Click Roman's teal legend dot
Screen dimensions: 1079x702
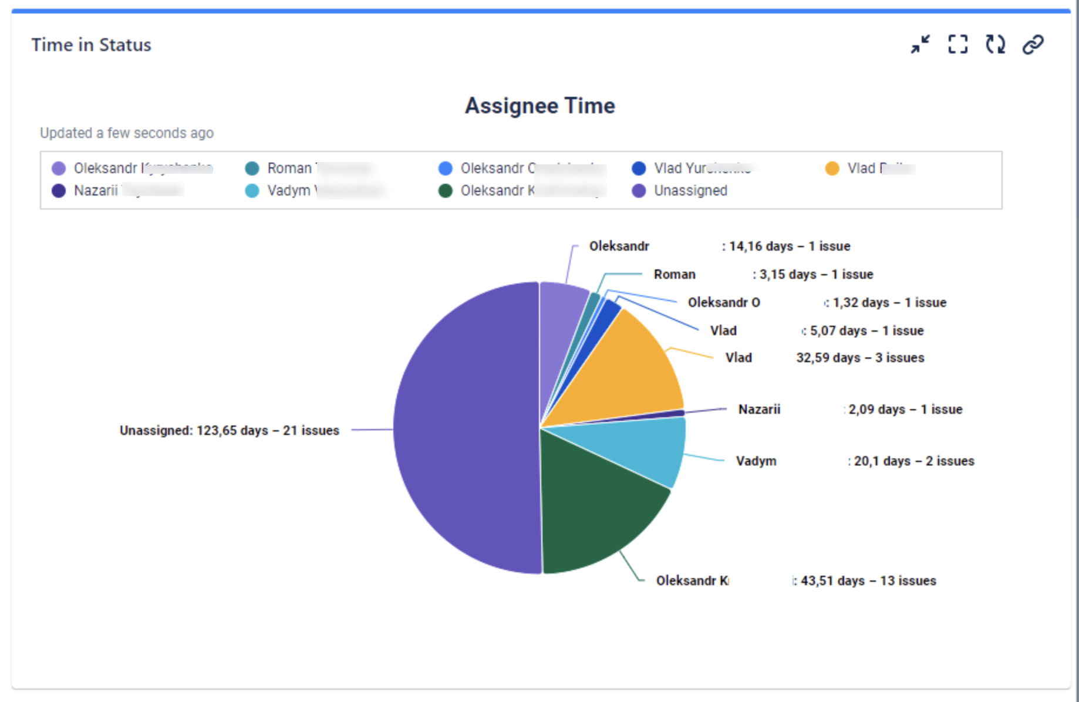tap(251, 168)
